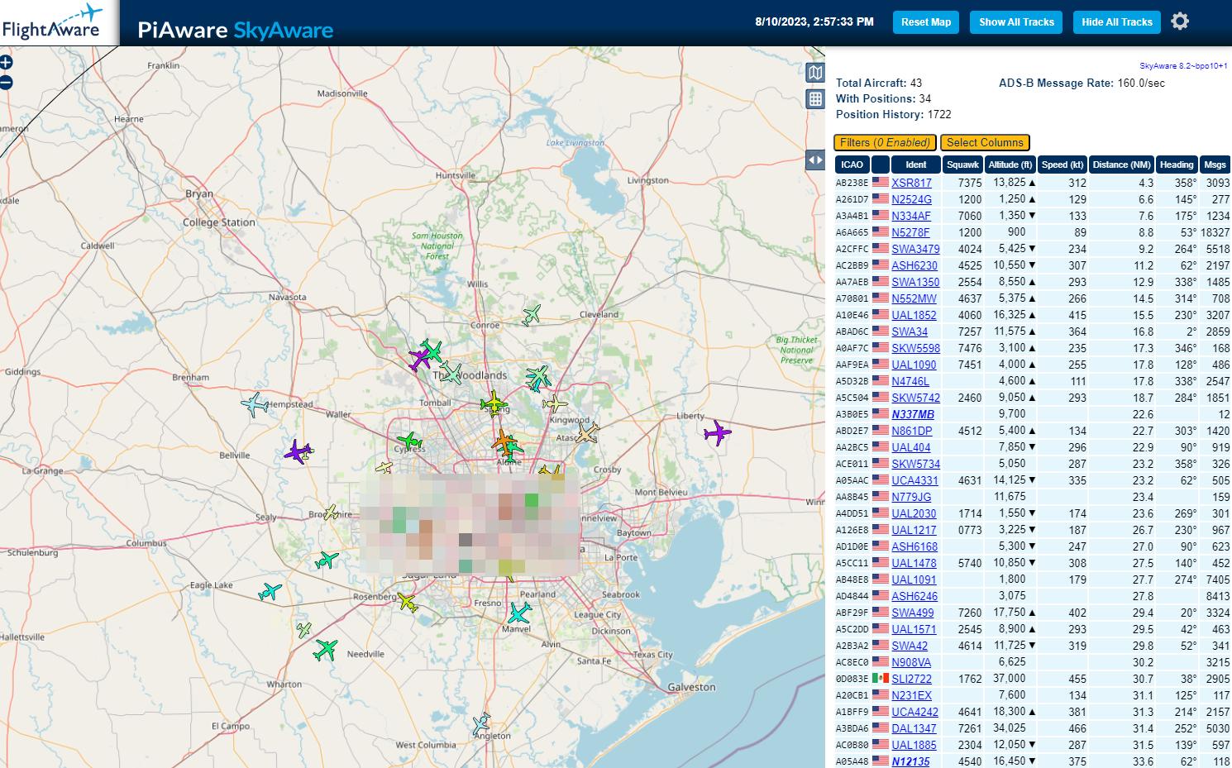1232x768 pixels.
Task: Open flight DAL1347 link
Action: pos(914,728)
